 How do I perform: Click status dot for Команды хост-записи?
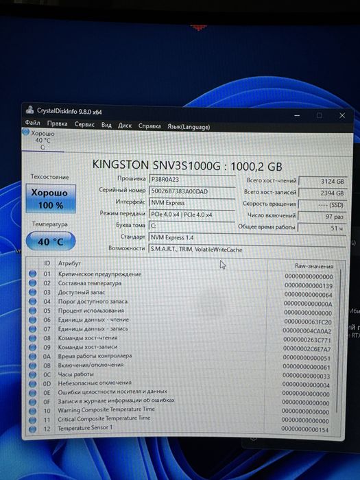point(33,347)
